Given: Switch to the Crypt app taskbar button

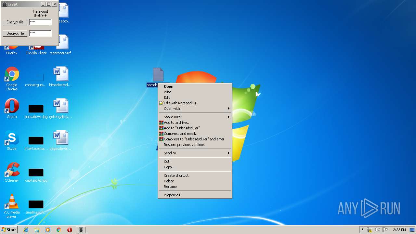Looking at the screenshot, I should pyautogui.click(x=81, y=230).
